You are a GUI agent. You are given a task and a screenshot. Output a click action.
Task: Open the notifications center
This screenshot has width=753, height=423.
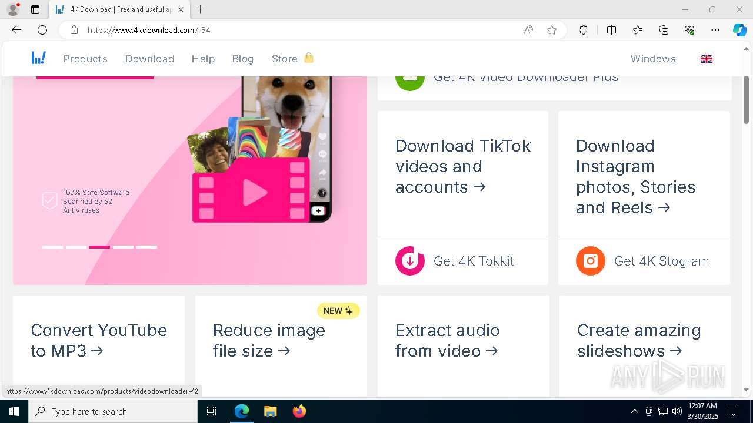(734, 411)
